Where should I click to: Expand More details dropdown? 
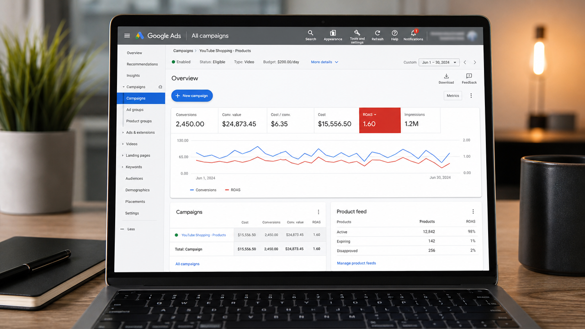324,62
